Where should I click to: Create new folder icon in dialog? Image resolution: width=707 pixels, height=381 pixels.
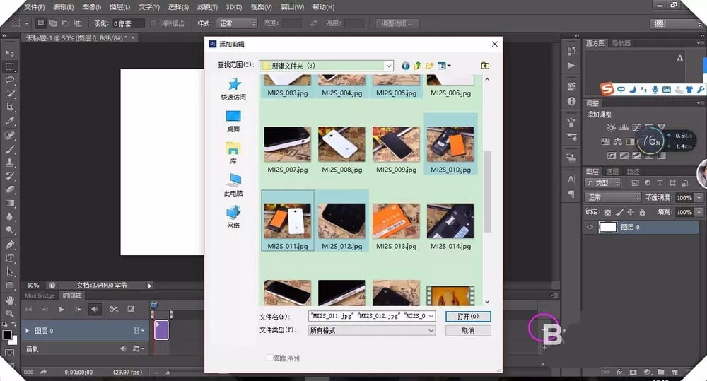(429, 66)
